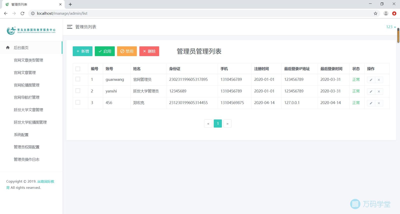Check the guanwang row checkbox
The height and width of the screenshot is (214, 400).
[x=78, y=79]
